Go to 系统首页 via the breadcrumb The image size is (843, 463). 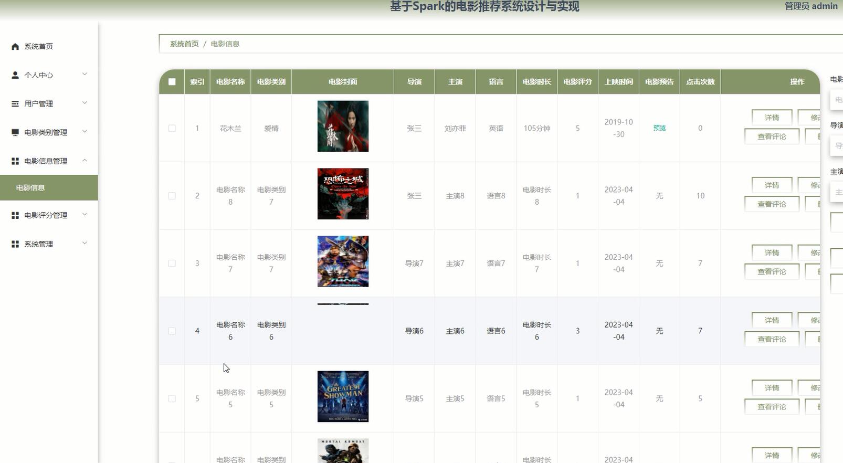click(184, 44)
